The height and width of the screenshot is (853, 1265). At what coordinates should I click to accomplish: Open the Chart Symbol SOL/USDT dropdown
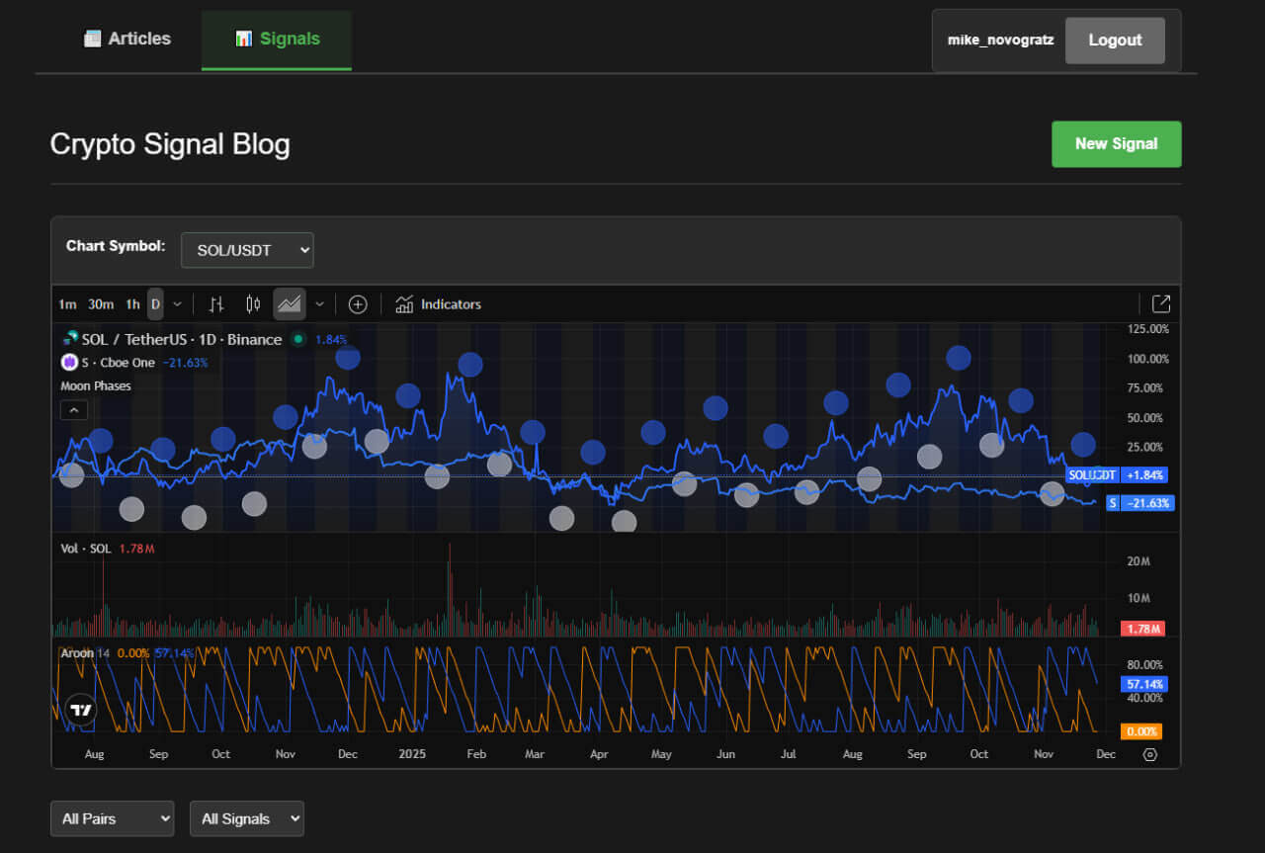247,250
